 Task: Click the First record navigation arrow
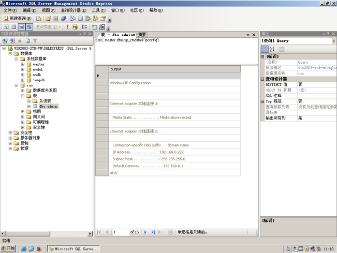99,232
